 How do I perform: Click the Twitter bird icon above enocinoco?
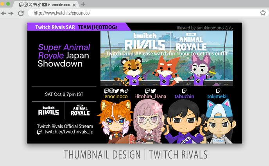click(x=117, y=91)
